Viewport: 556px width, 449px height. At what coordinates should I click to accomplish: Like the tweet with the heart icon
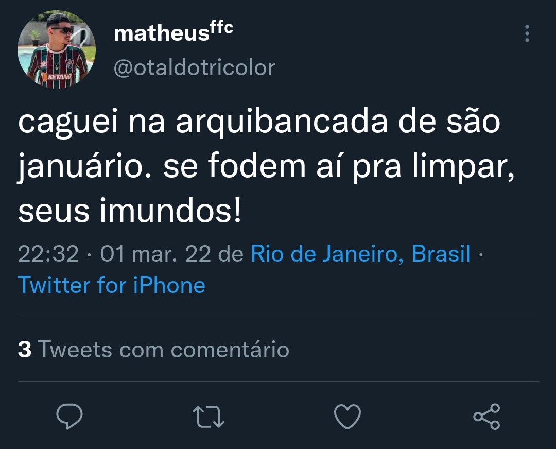(347, 416)
